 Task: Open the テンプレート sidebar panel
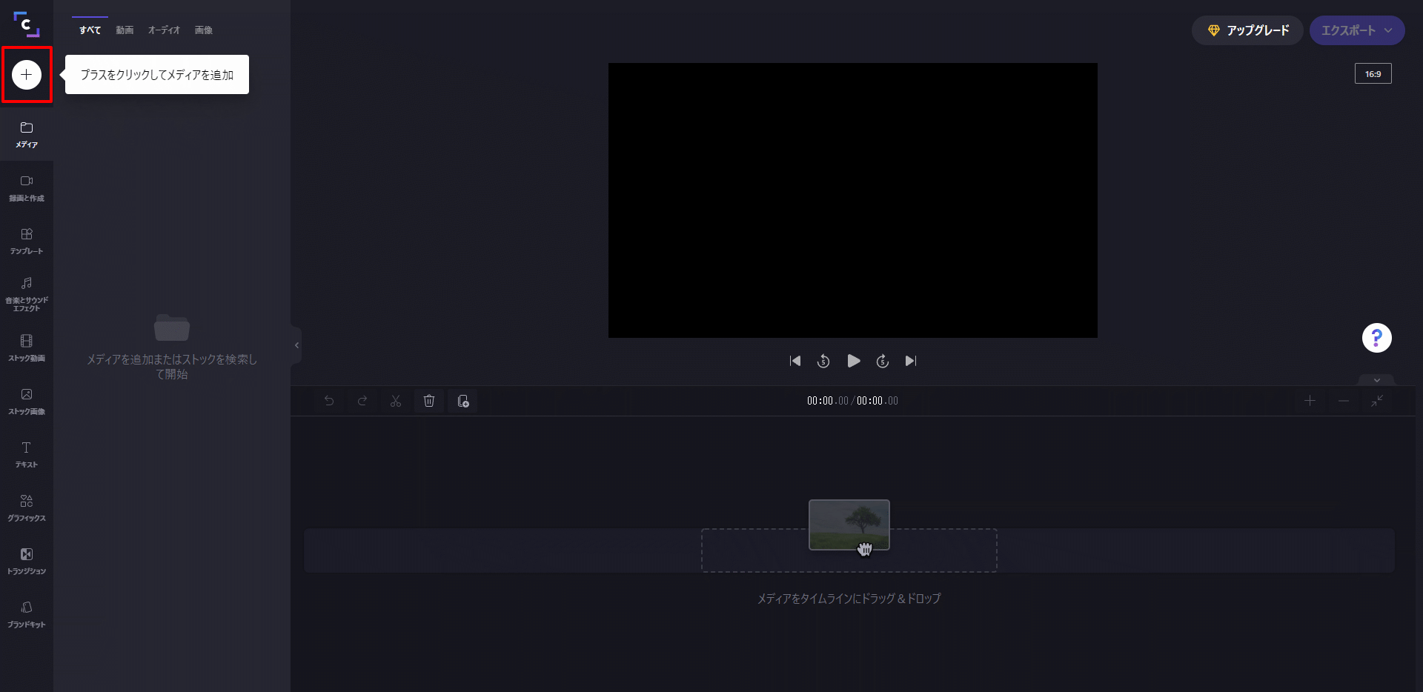pos(27,242)
